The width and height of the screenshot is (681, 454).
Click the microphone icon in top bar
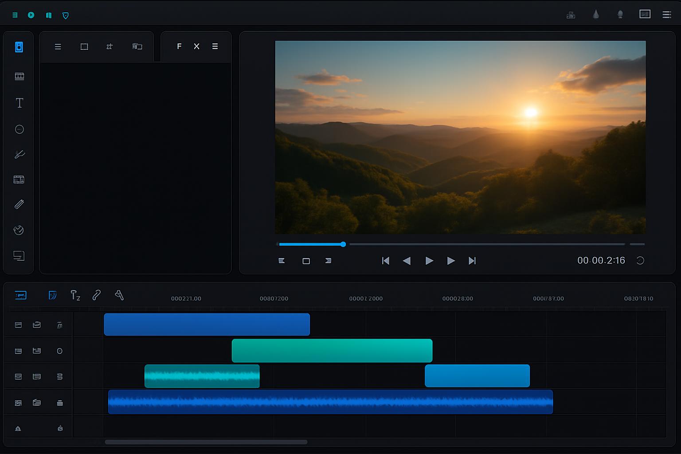point(620,15)
